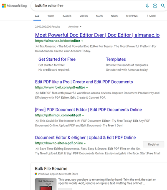Switch to the Images tab
The image size is (167, 190).
[67, 16]
